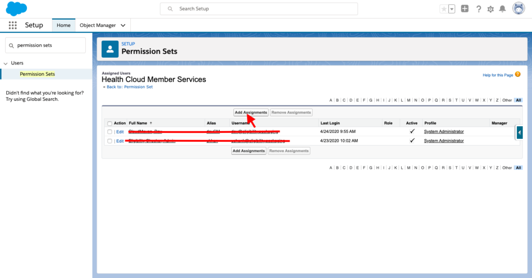532x278 pixels.
Task: Filter by letter M in top index
Action: click(408, 100)
